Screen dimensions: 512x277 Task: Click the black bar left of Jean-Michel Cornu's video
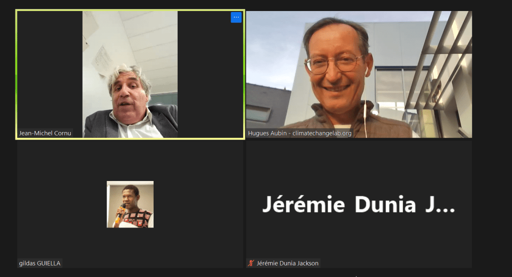pyautogui.click(x=50, y=70)
